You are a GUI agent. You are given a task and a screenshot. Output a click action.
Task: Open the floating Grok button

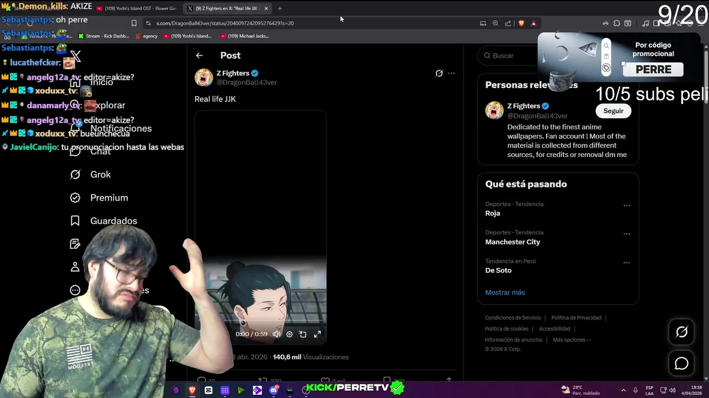pyautogui.click(x=681, y=332)
